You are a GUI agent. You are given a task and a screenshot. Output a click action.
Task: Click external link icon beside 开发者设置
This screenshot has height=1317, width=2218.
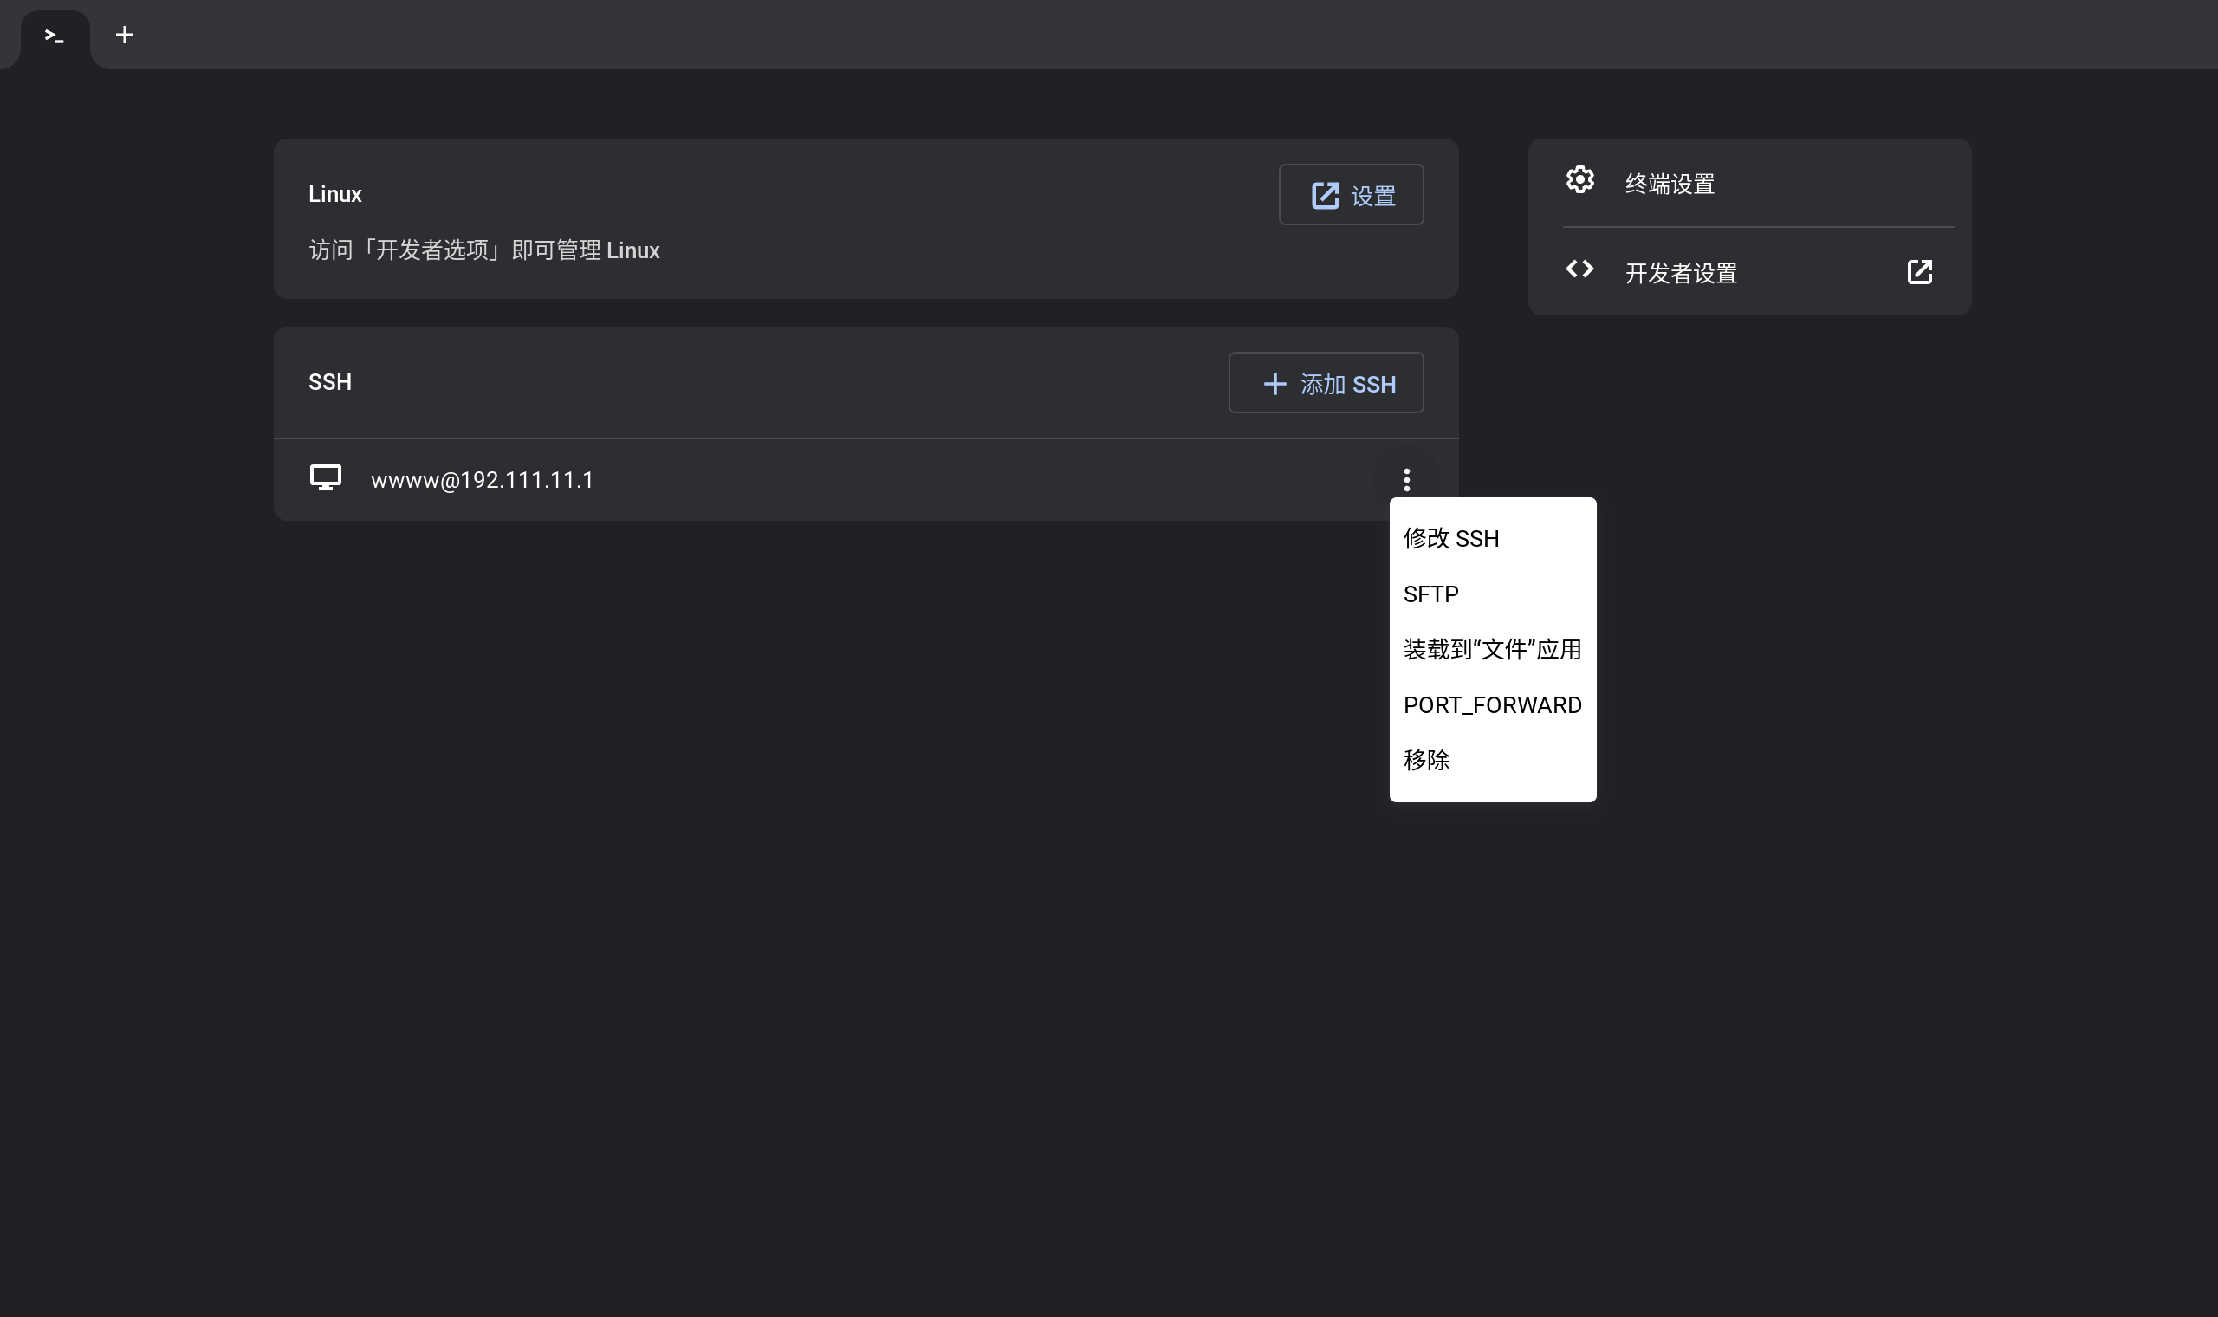coord(1919,272)
